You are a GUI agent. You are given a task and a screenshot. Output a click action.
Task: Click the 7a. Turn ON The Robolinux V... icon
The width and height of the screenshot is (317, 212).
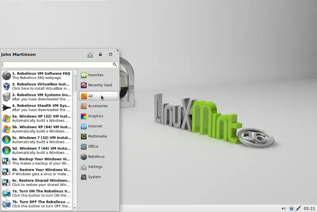[x=6, y=193]
